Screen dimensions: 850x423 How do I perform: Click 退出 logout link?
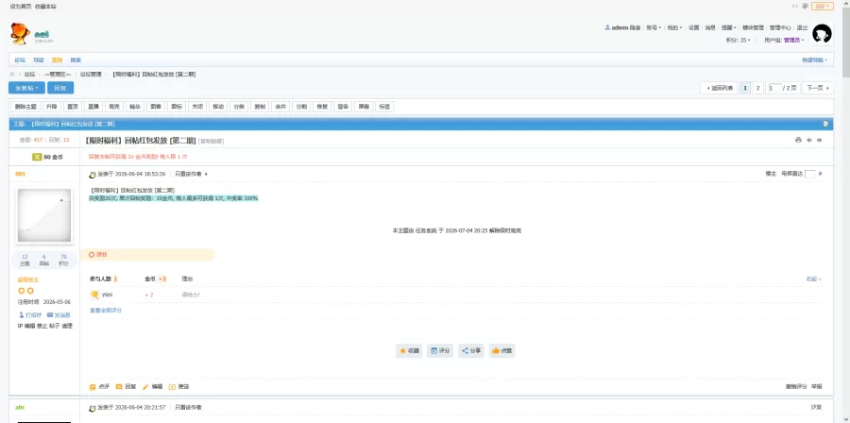tap(802, 27)
